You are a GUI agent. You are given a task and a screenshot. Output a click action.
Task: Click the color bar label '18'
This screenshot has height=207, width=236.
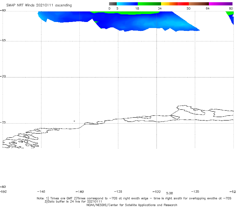tap(137, 8)
